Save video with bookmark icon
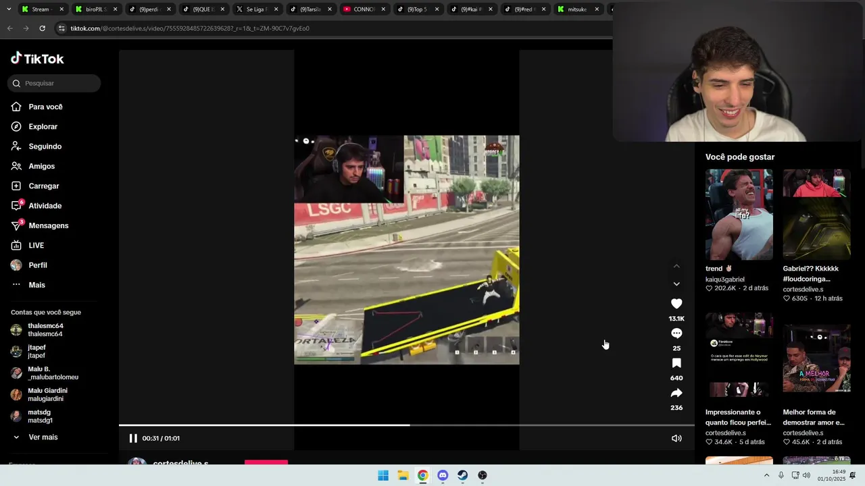 tap(676, 363)
